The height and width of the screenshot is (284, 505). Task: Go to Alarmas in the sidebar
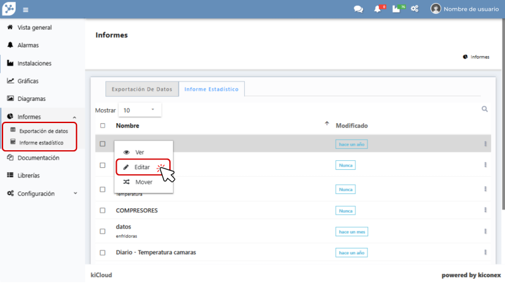(x=28, y=45)
